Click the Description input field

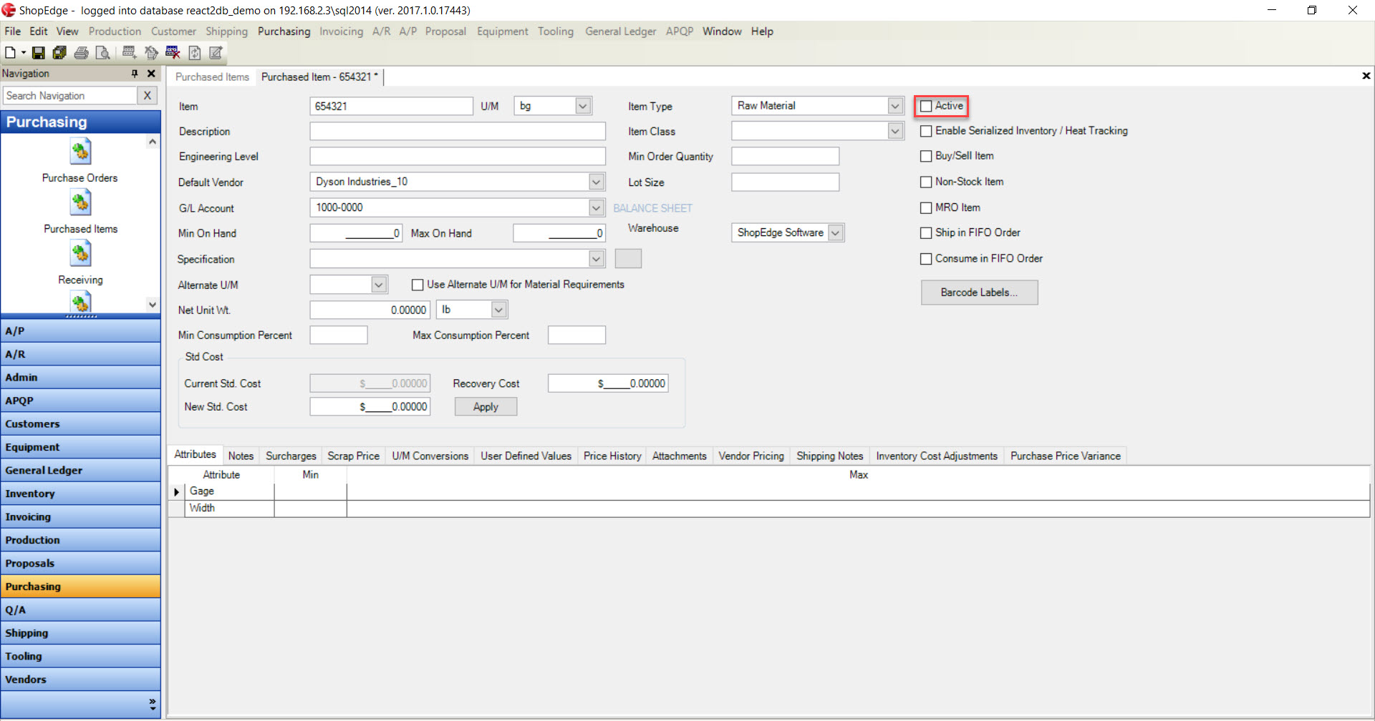(x=458, y=132)
